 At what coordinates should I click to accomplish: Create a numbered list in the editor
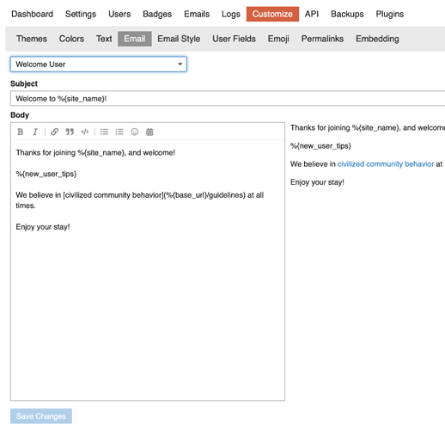pos(119,132)
